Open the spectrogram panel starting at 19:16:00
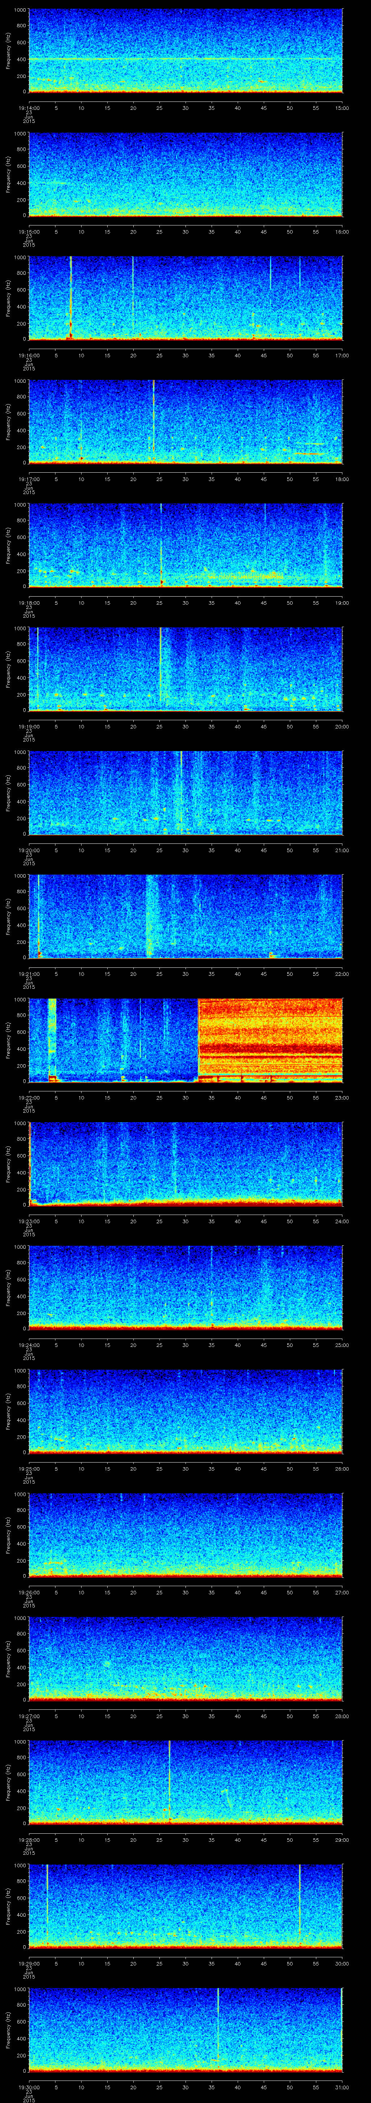 coord(186,298)
